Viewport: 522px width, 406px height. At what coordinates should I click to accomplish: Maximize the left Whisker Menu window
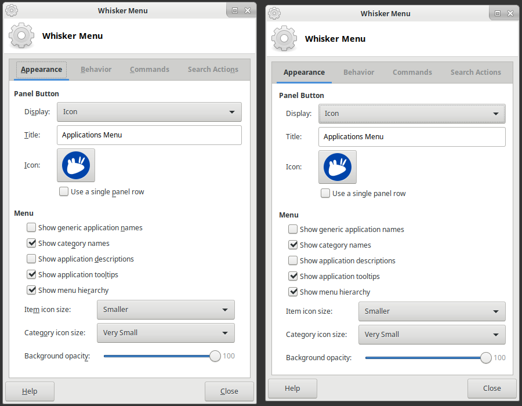[235, 10]
